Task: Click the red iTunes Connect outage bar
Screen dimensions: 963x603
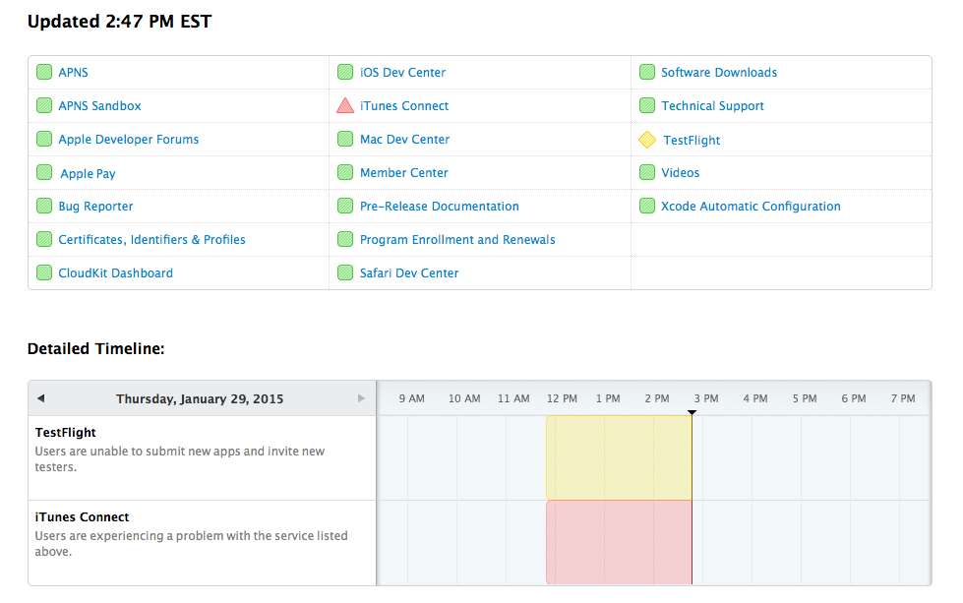Action: pos(619,542)
